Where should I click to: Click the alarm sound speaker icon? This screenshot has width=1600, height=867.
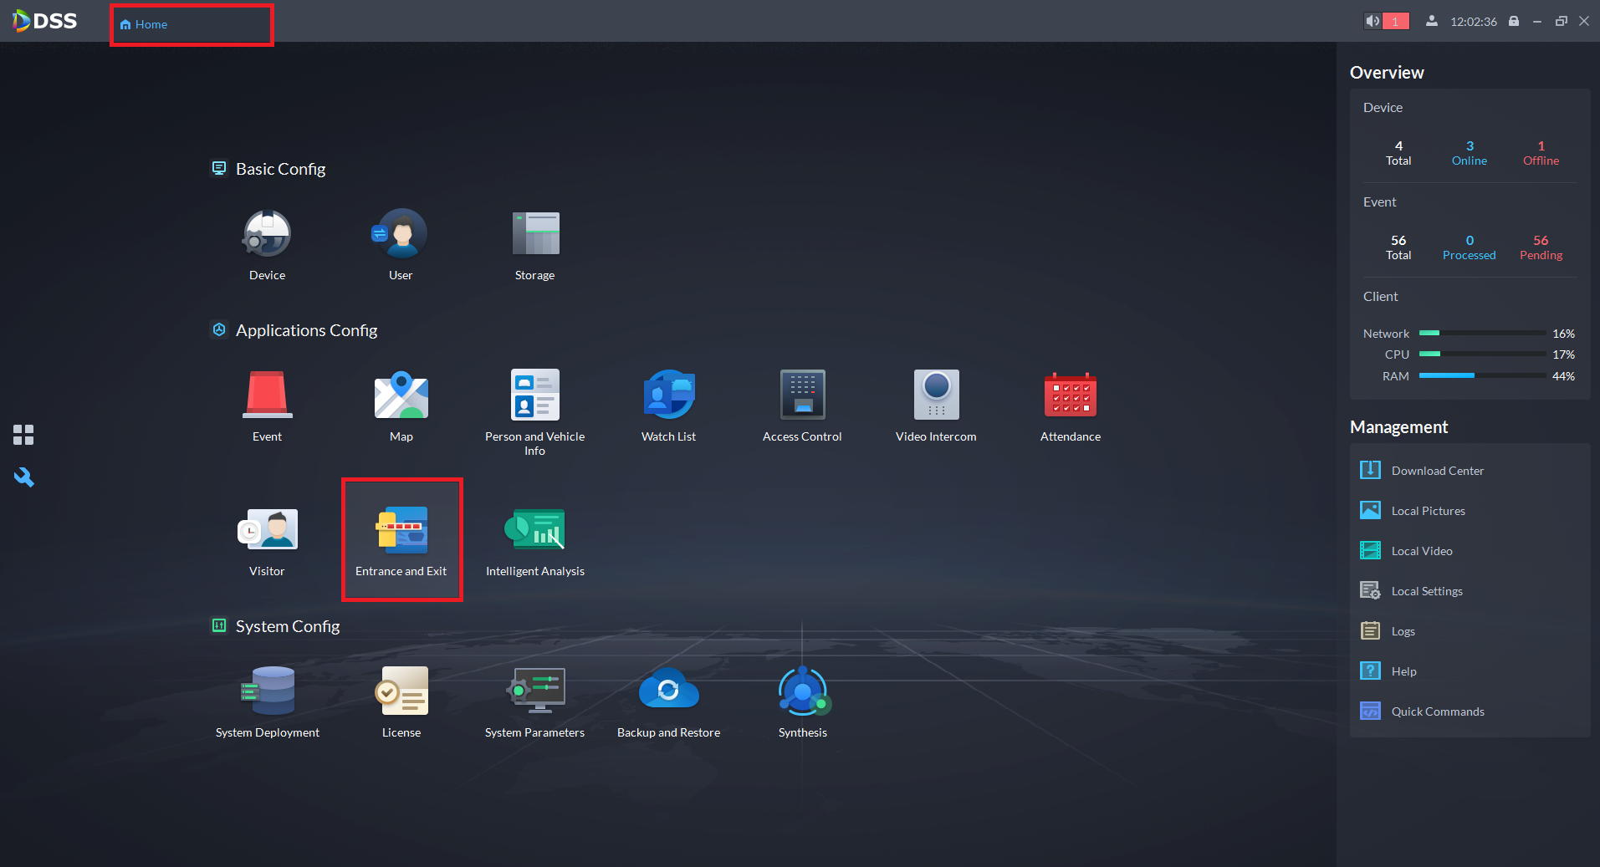click(1373, 22)
